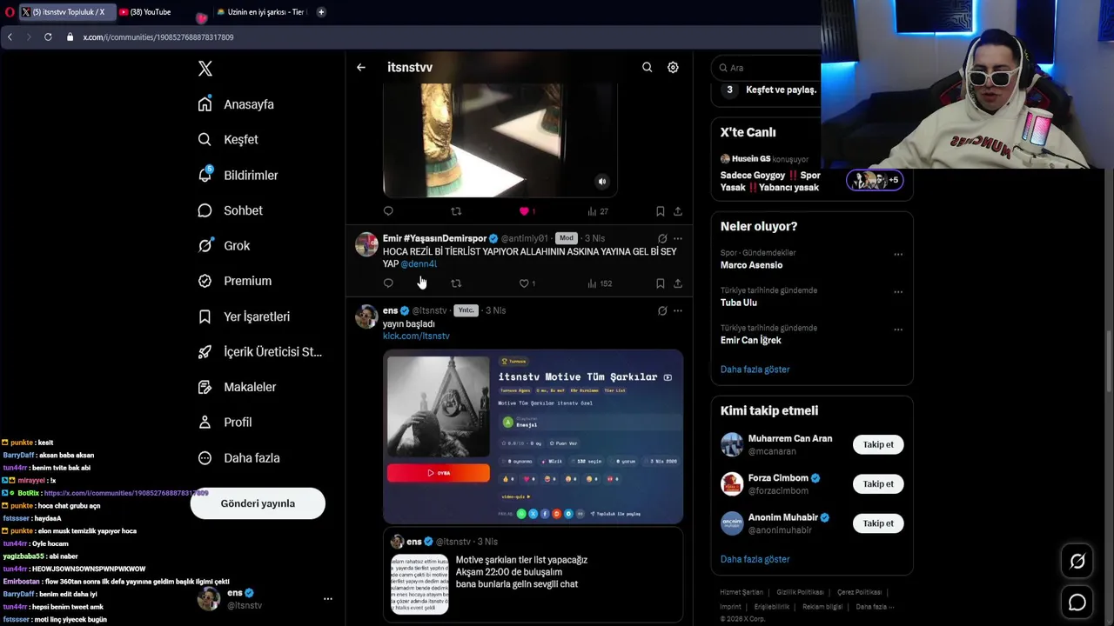This screenshot has width=1114, height=626.
Task: Open itsnstv Motive Tüm Şarkılar preview image
Action: (533, 437)
